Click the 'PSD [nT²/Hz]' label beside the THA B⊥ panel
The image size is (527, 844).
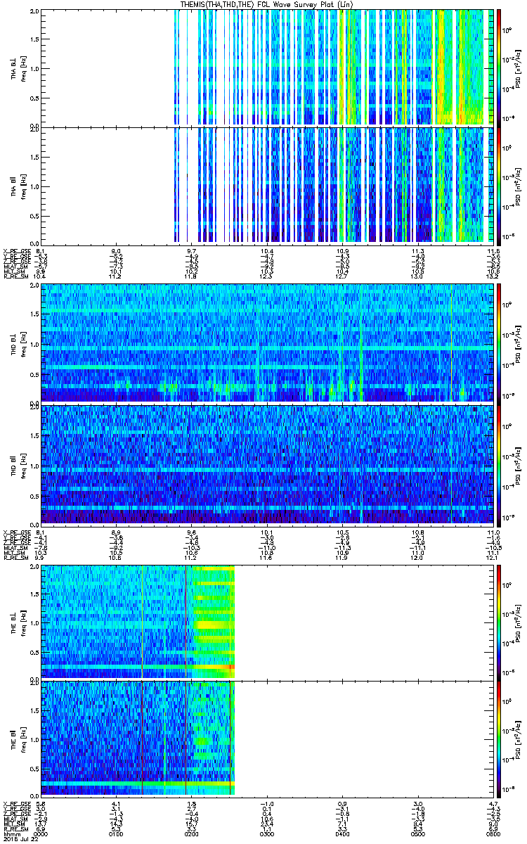pos(518,68)
